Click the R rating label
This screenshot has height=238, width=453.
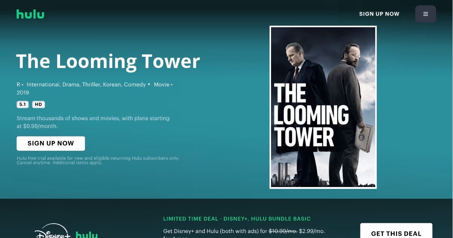click(18, 85)
